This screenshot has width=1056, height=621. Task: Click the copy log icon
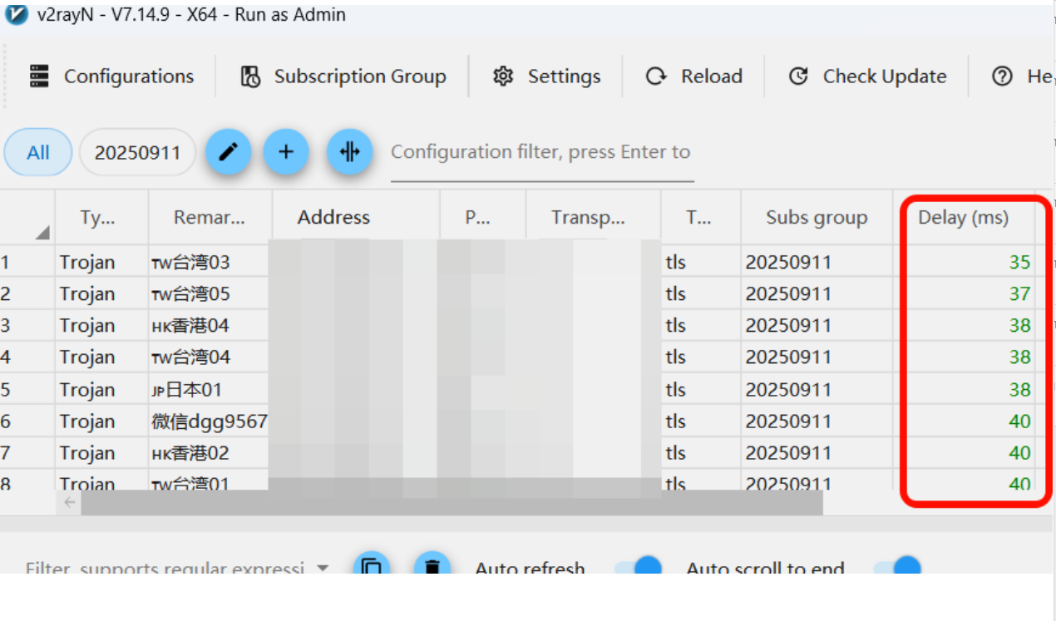coord(372,566)
